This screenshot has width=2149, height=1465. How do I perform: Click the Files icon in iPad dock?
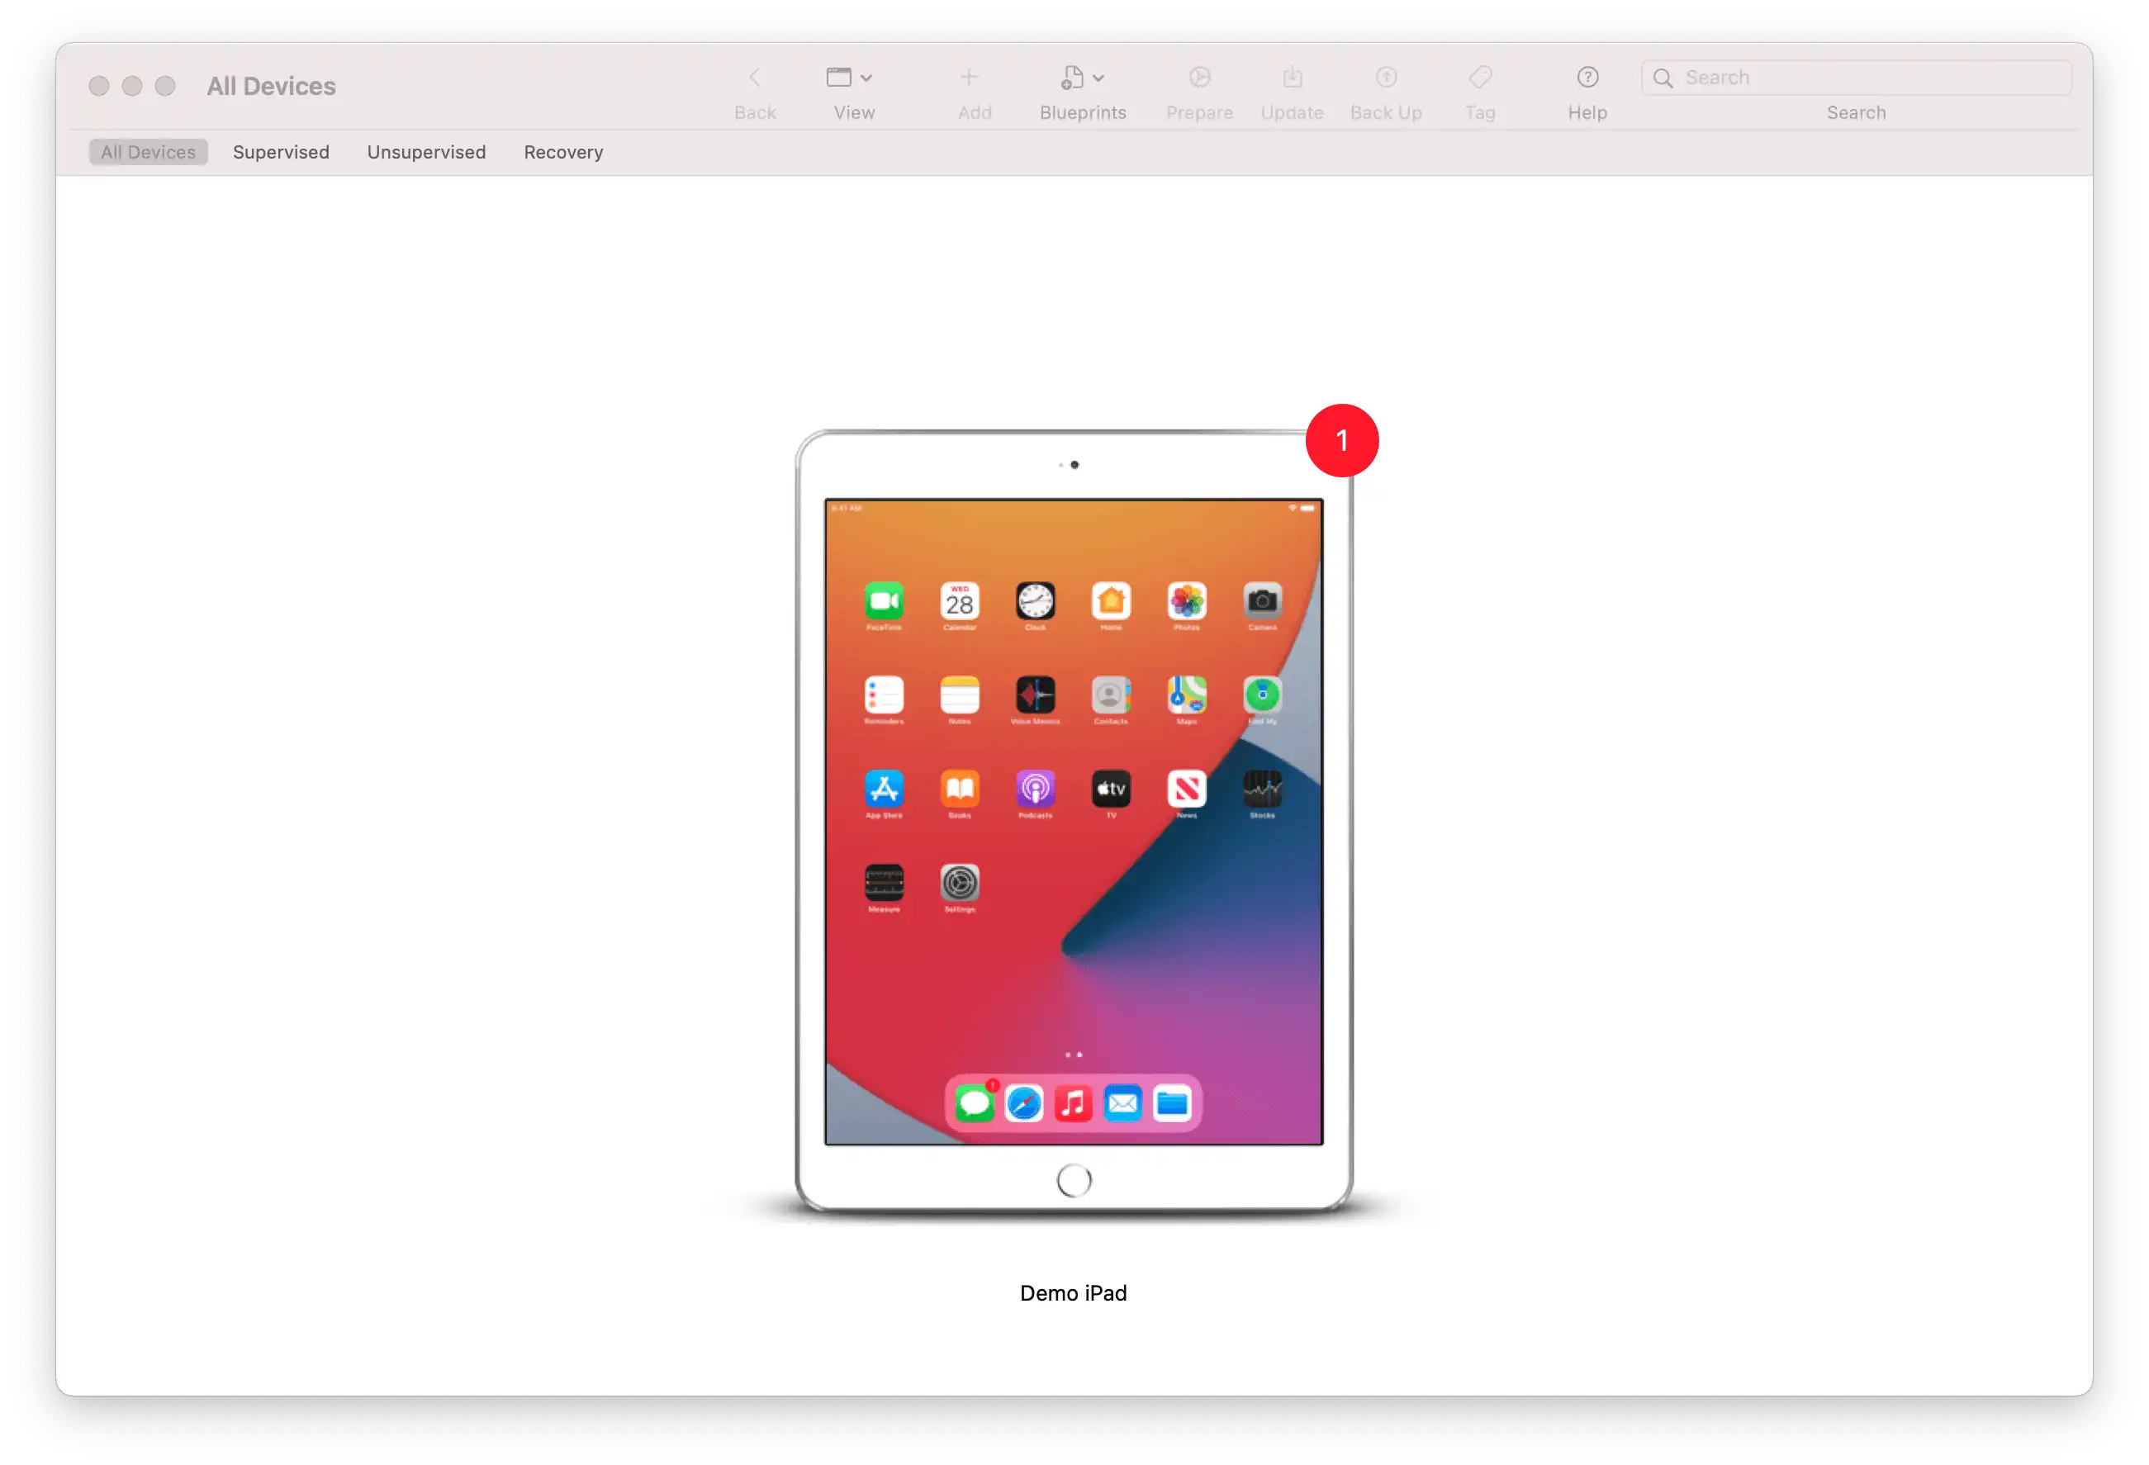(x=1173, y=1103)
